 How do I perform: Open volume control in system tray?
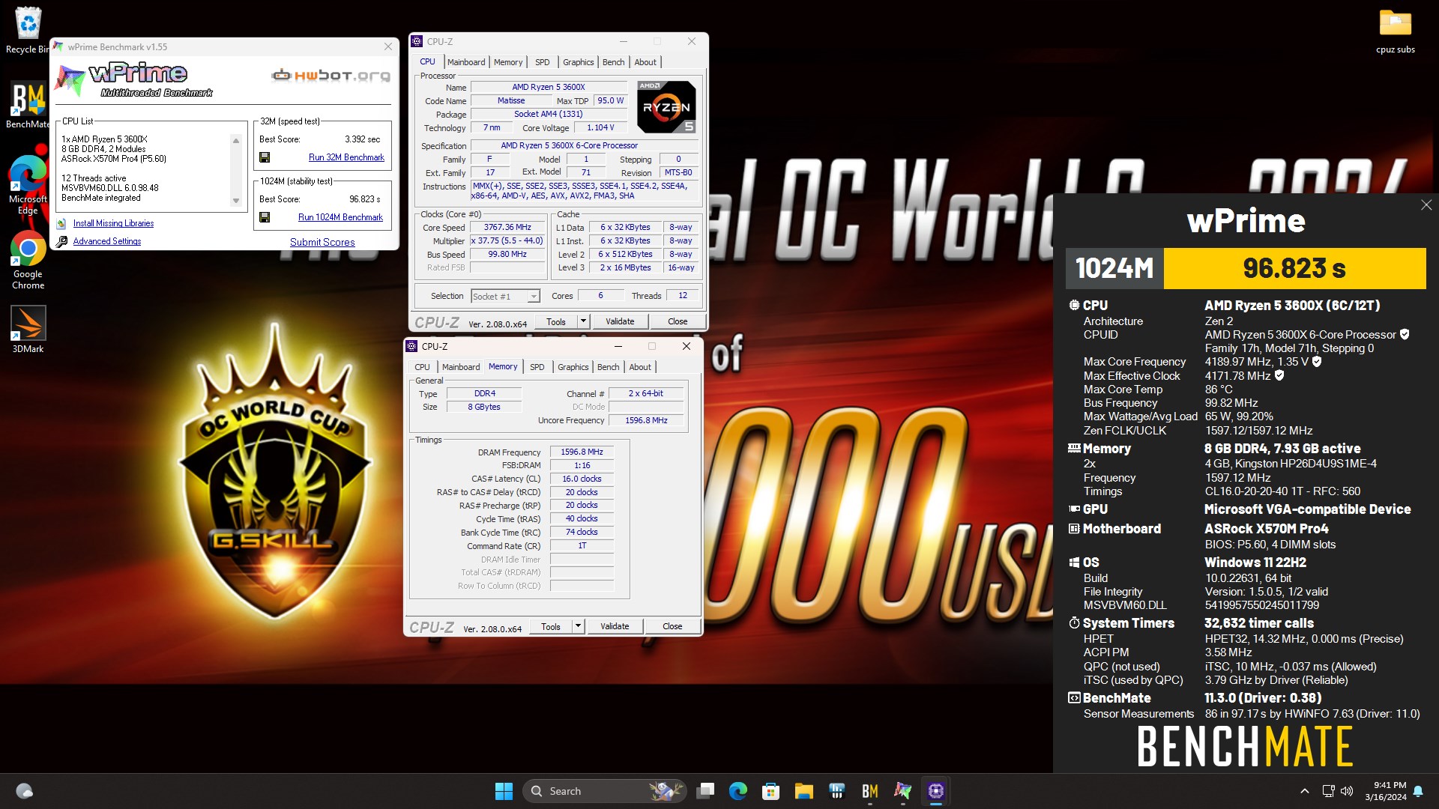point(1347,791)
